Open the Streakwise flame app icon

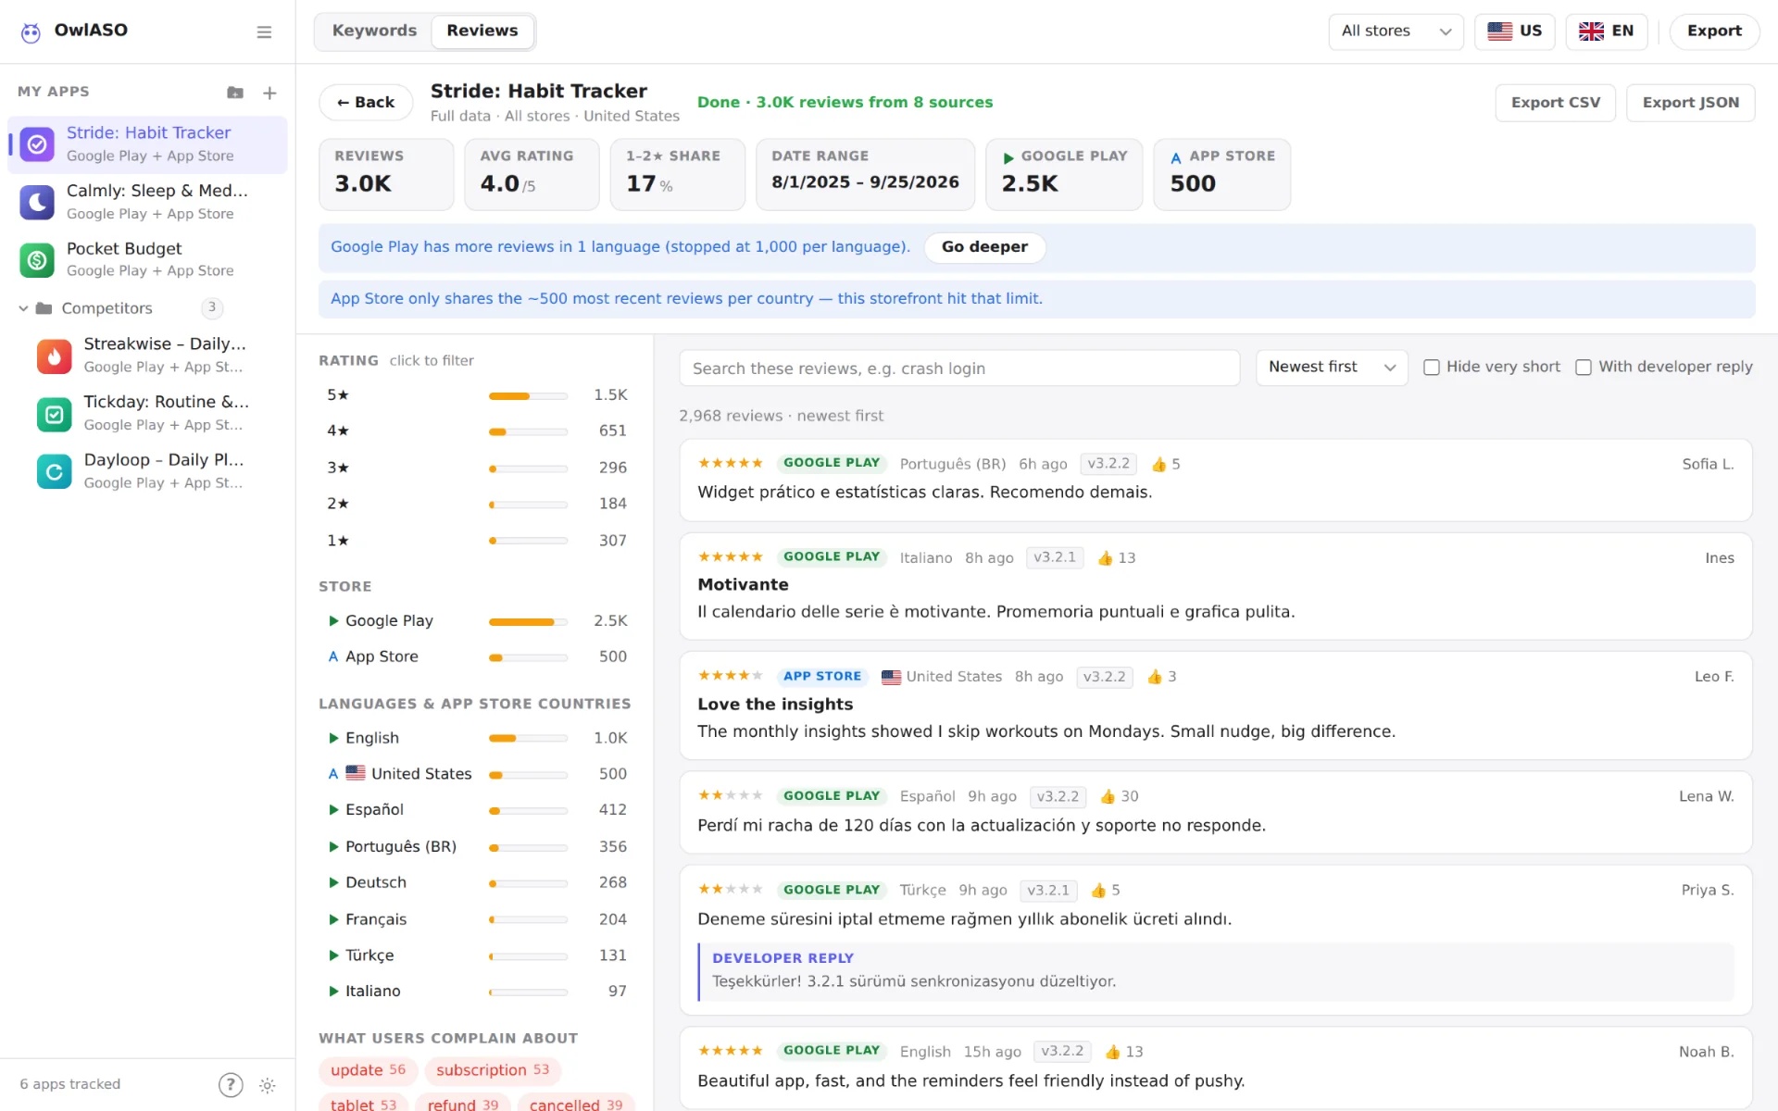tap(54, 356)
